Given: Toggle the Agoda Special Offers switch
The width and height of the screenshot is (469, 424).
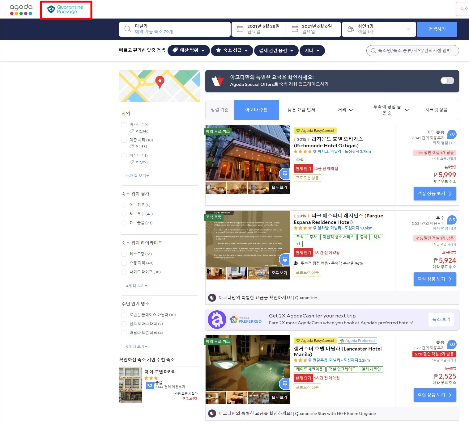Looking at the screenshot, I should (447, 81).
